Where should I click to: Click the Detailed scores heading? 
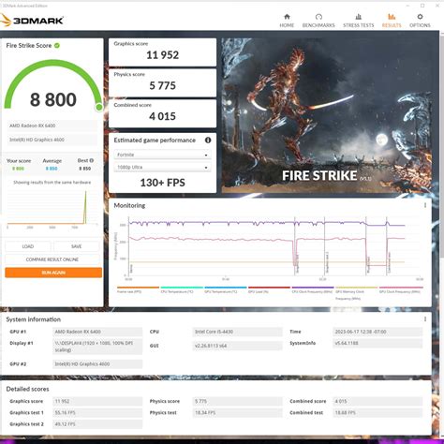pyautogui.click(x=27, y=389)
